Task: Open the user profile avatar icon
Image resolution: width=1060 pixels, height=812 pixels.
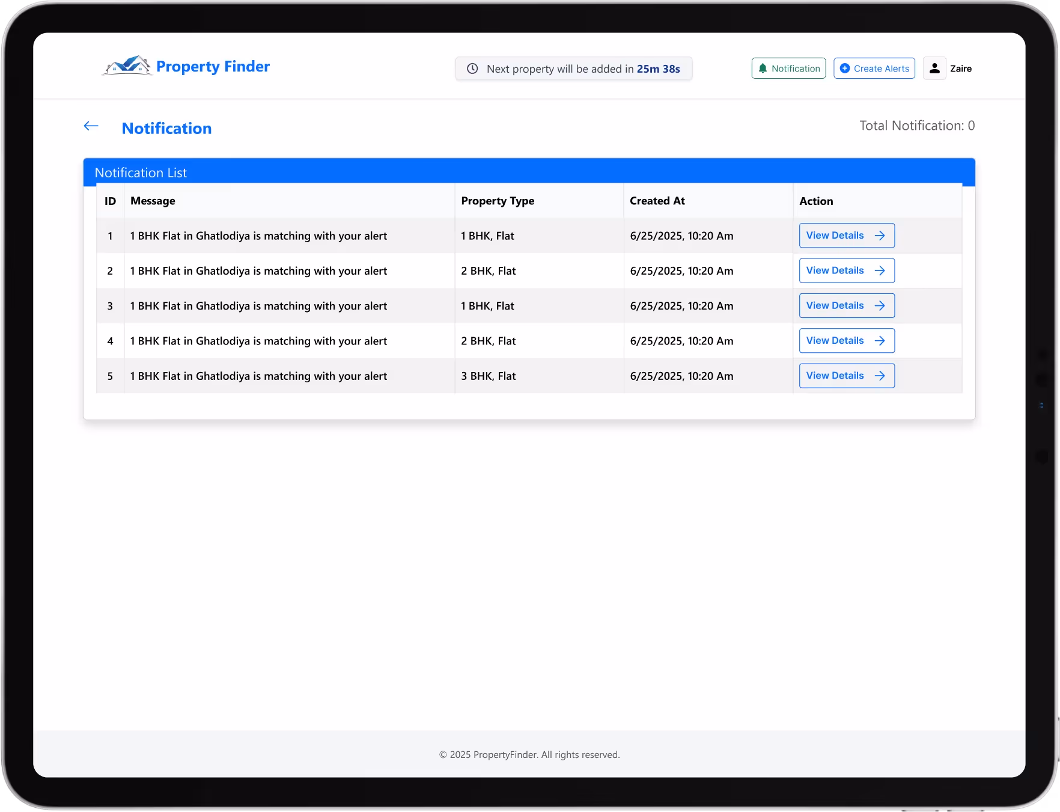Action: tap(934, 69)
